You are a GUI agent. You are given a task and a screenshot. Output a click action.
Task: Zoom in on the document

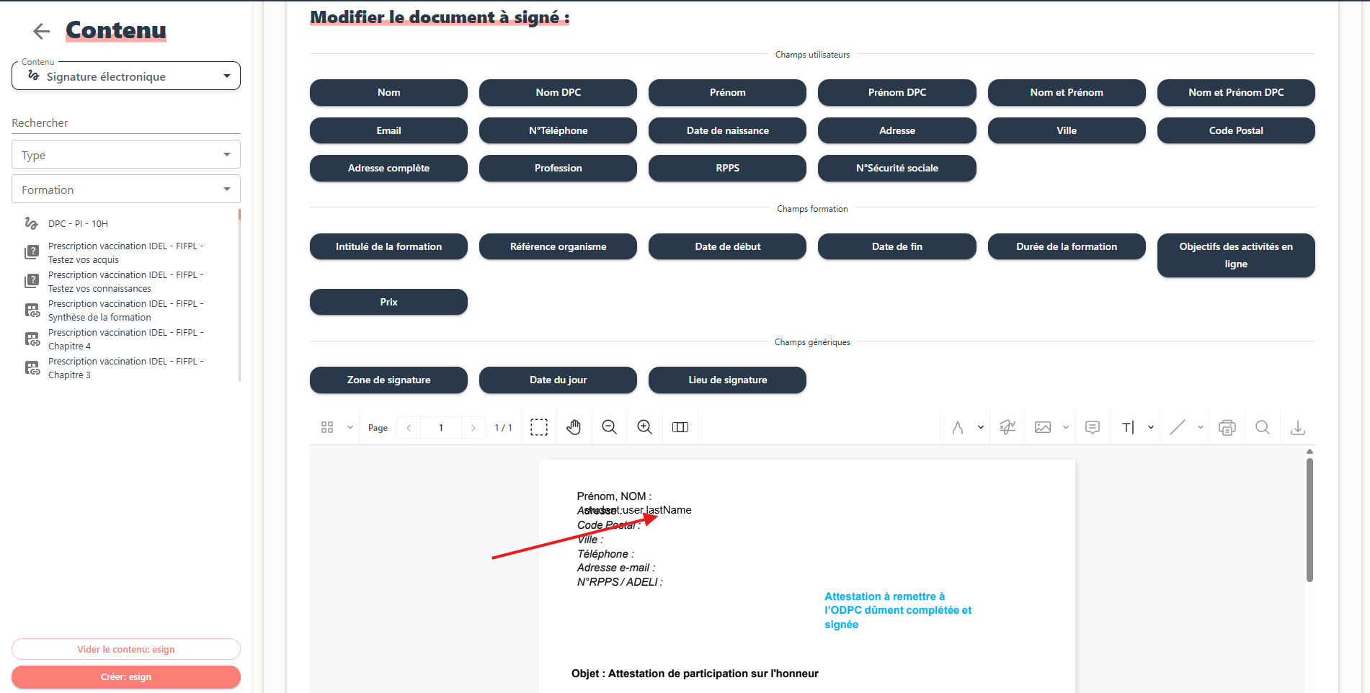click(644, 427)
